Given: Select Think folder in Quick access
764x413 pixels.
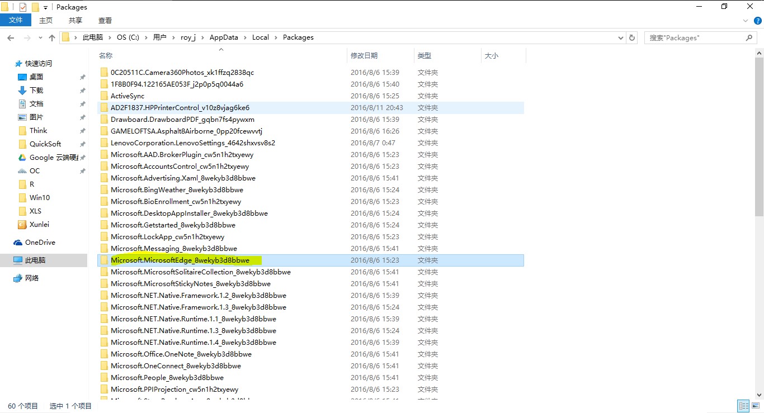Looking at the screenshot, I should click(x=38, y=130).
